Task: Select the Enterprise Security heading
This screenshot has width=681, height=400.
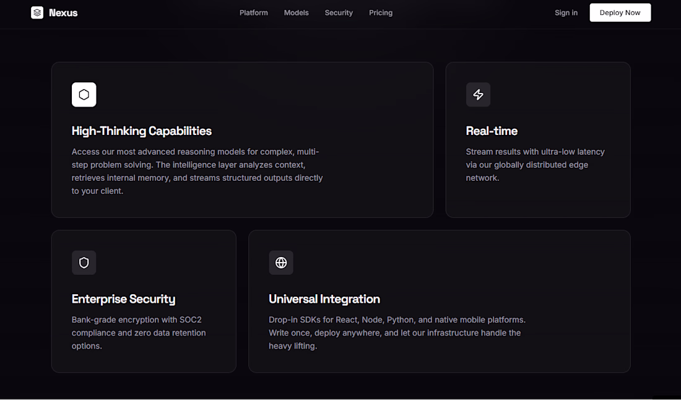Action: point(123,299)
